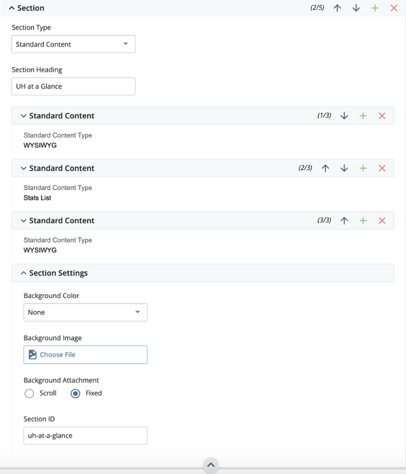Add new Section with green plus
Viewport: 406px width, 474px height.
375,8
